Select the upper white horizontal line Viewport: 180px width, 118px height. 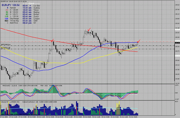[87, 29]
